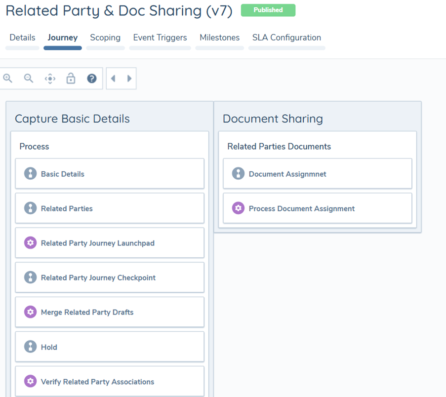Select the Event Triggers tab
The image size is (446, 397).
tap(160, 38)
